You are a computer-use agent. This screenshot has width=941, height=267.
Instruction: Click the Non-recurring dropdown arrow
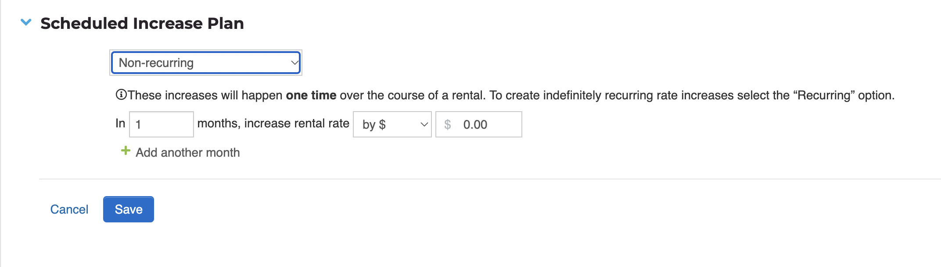tap(295, 63)
